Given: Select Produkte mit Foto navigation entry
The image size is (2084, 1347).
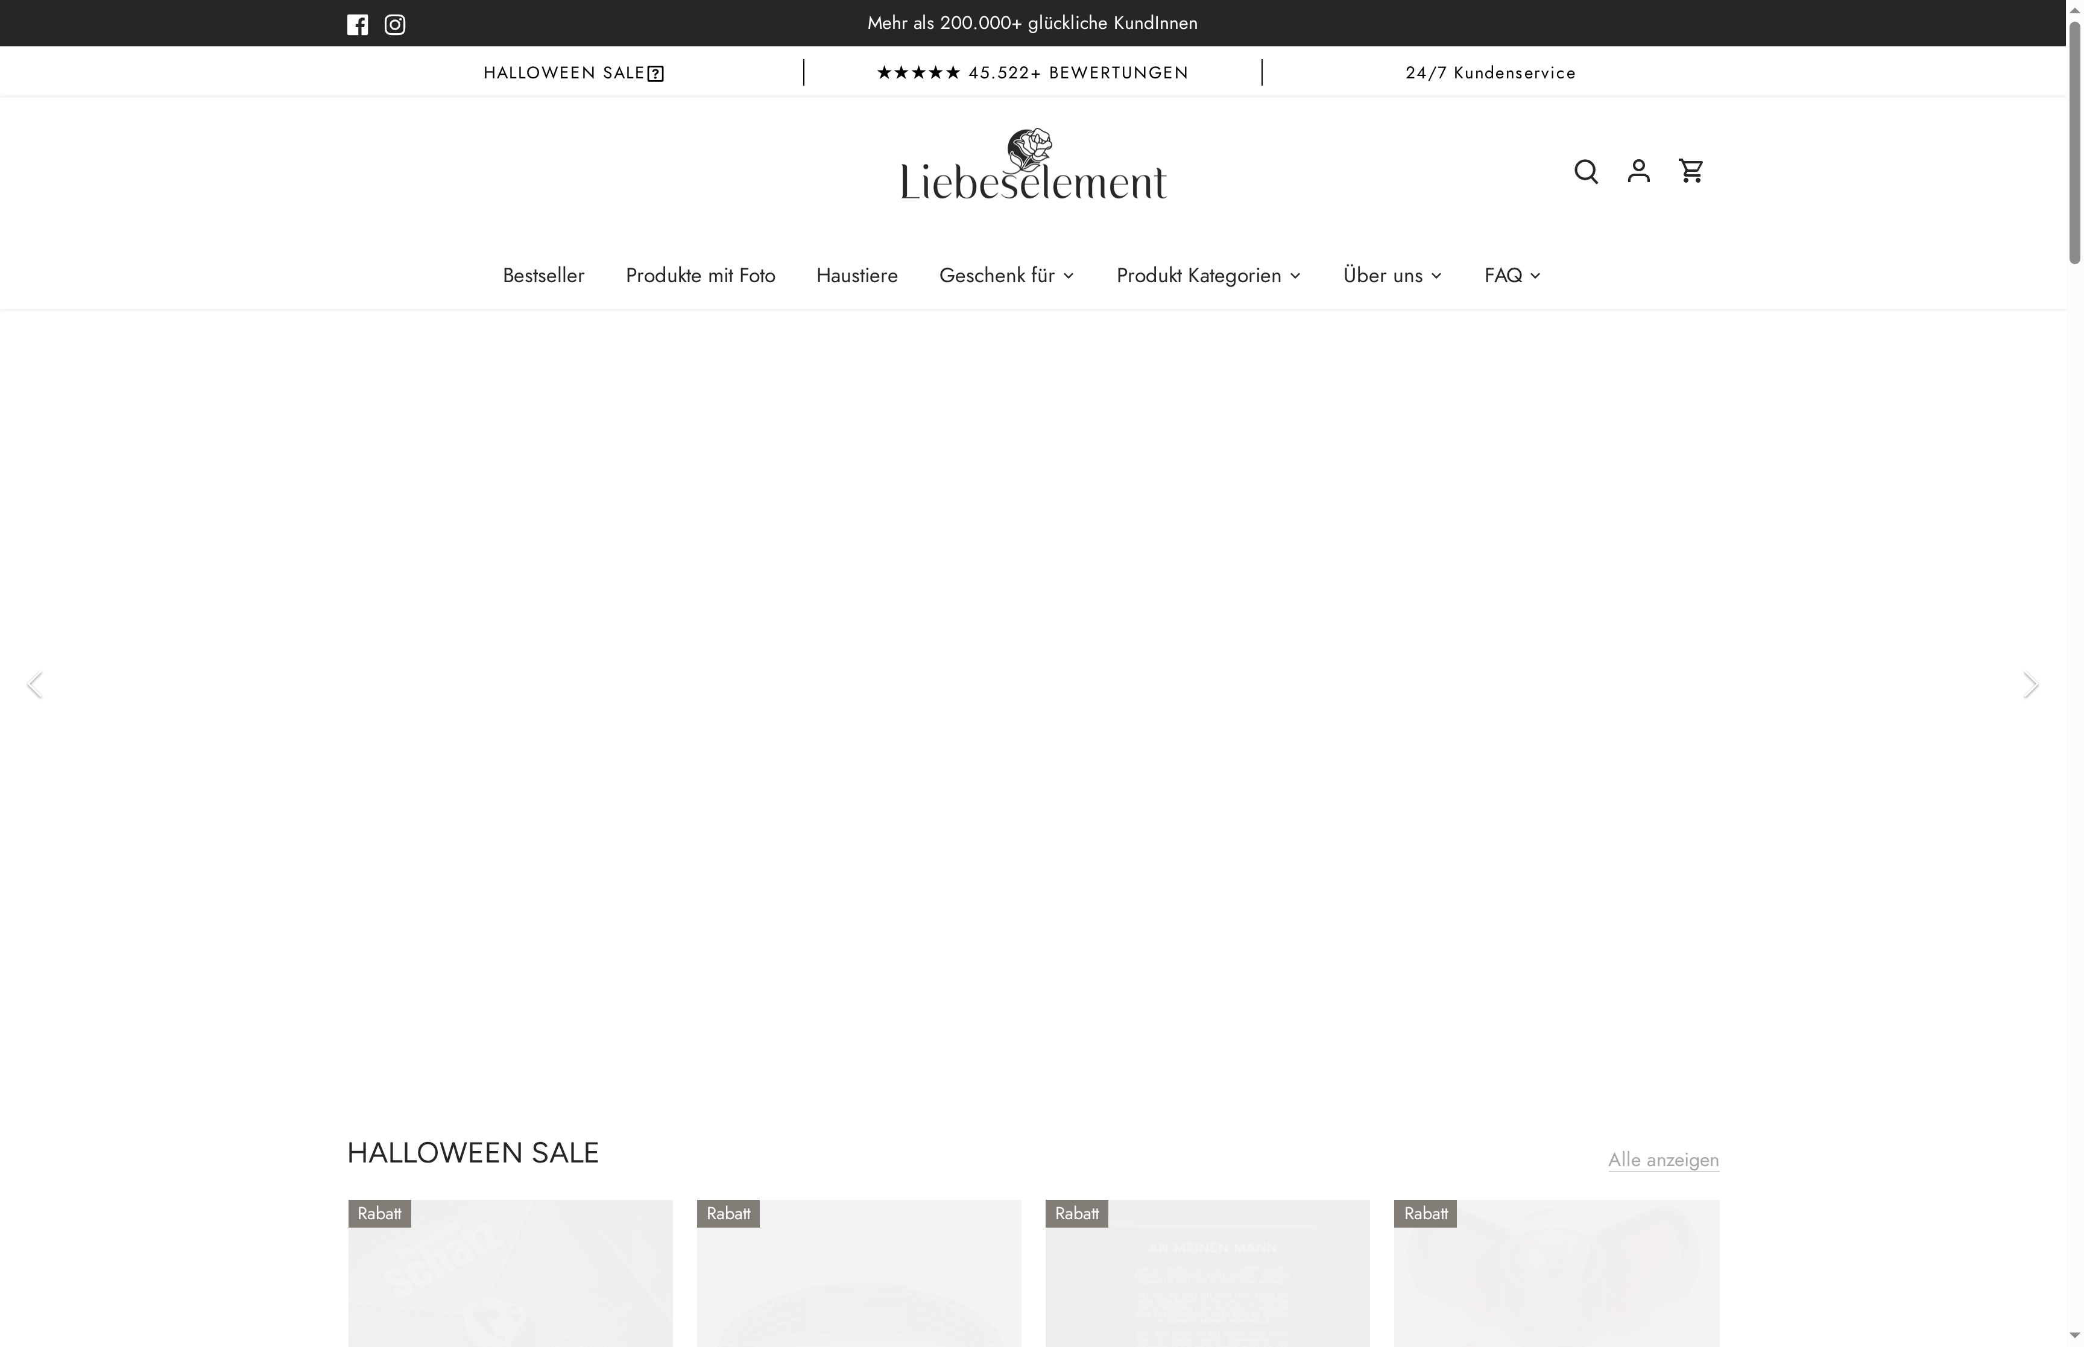Looking at the screenshot, I should tap(699, 276).
